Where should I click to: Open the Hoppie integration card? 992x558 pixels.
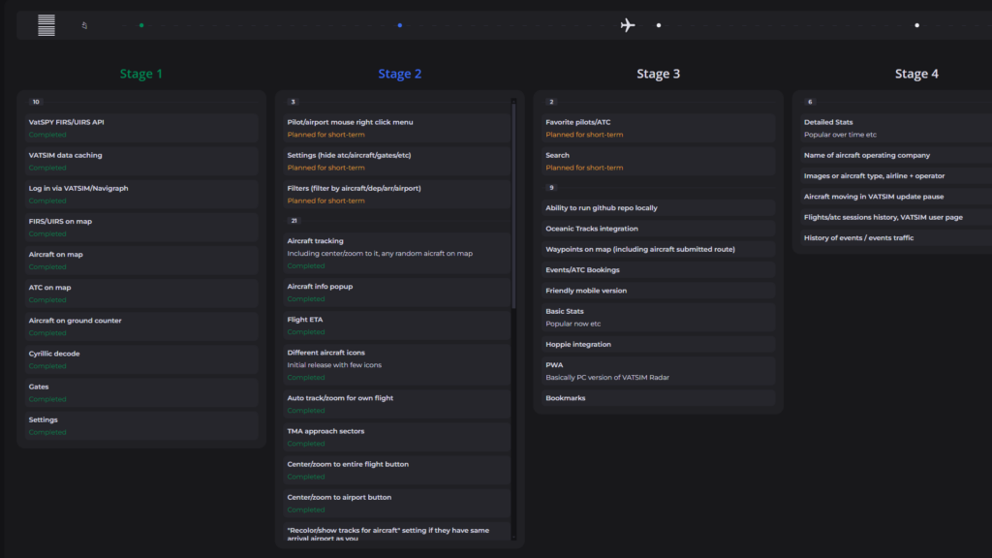[x=658, y=344]
